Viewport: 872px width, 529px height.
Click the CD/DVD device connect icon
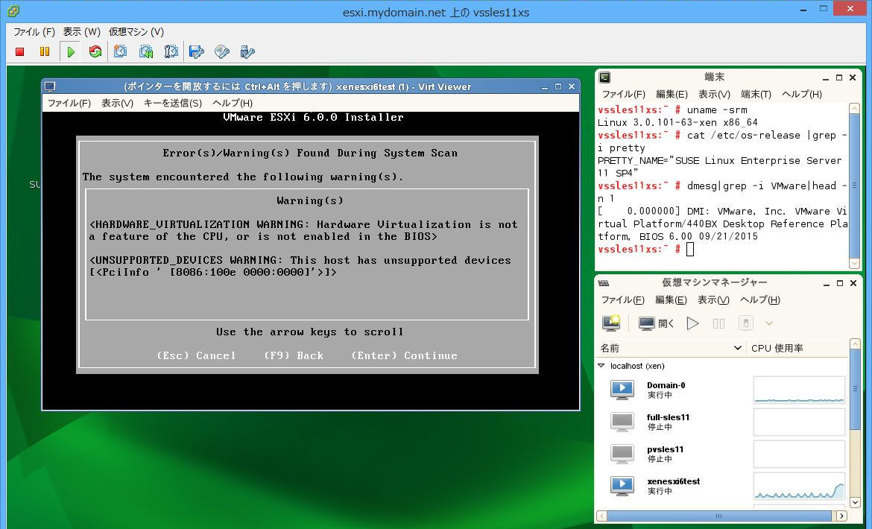coord(222,51)
